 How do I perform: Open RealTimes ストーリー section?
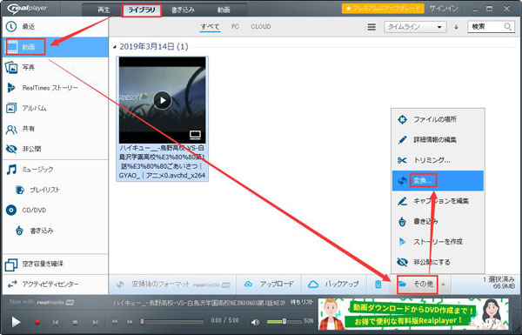tap(55, 88)
